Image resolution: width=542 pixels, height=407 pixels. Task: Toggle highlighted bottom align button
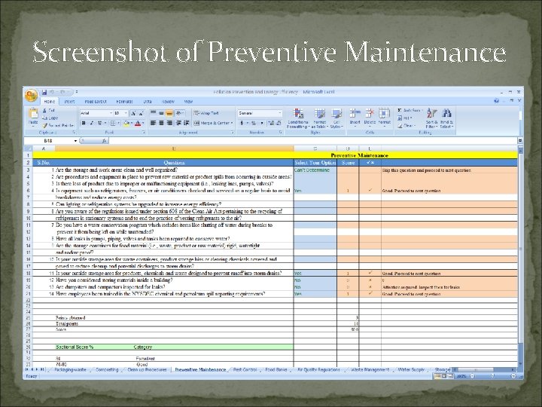tap(169, 113)
